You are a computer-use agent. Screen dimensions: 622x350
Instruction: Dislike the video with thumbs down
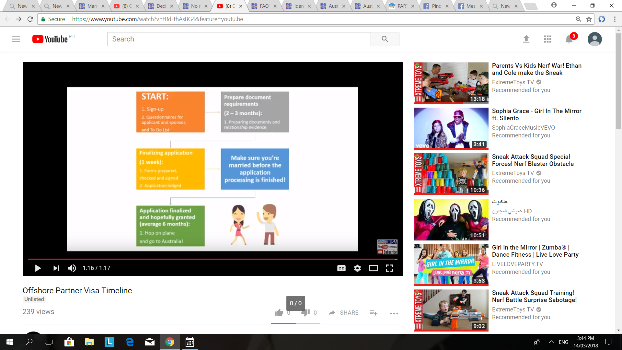pyautogui.click(x=305, y=313)
